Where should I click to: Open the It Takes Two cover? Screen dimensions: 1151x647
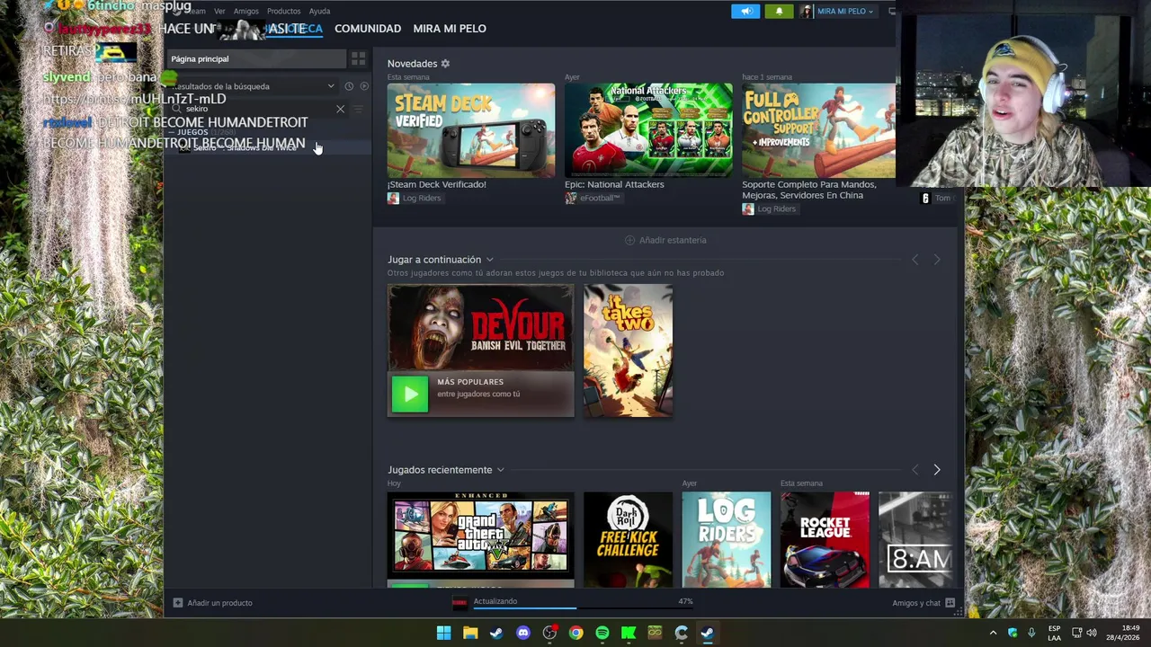pyautogui.click(x=628, y=350)
